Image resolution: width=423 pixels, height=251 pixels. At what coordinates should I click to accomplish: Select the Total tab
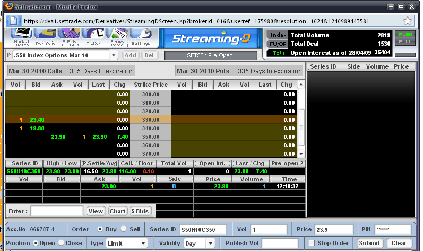click(x=278, y=53)
